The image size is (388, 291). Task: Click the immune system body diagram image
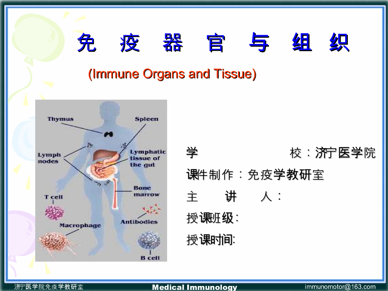101,180
